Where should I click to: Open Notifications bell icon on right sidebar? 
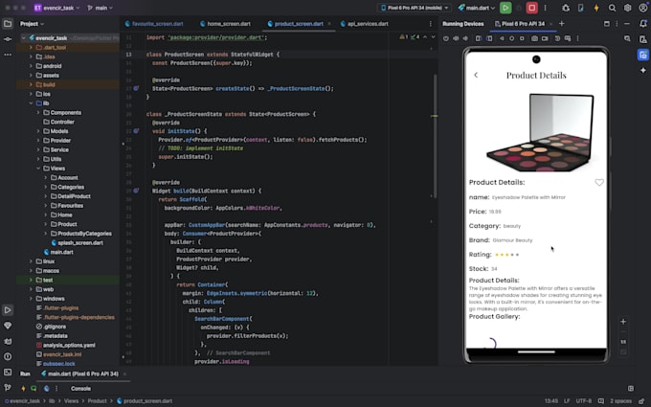pyautogui.click(x=642, y=24)
